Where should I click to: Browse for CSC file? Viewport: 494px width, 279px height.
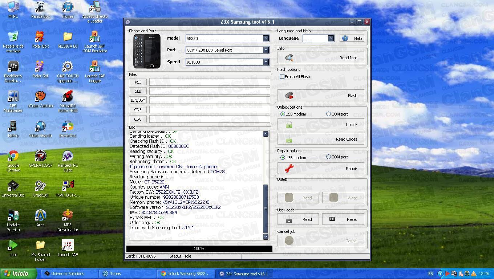138,119
